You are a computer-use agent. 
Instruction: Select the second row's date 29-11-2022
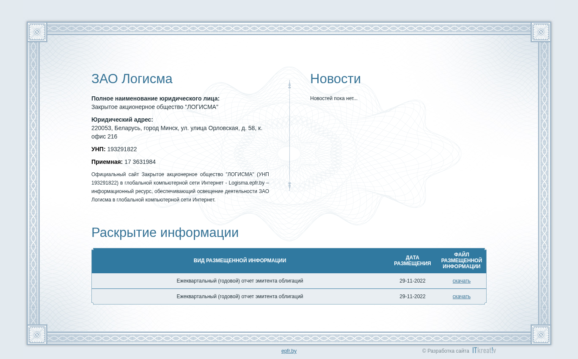(x=413, y=296)
